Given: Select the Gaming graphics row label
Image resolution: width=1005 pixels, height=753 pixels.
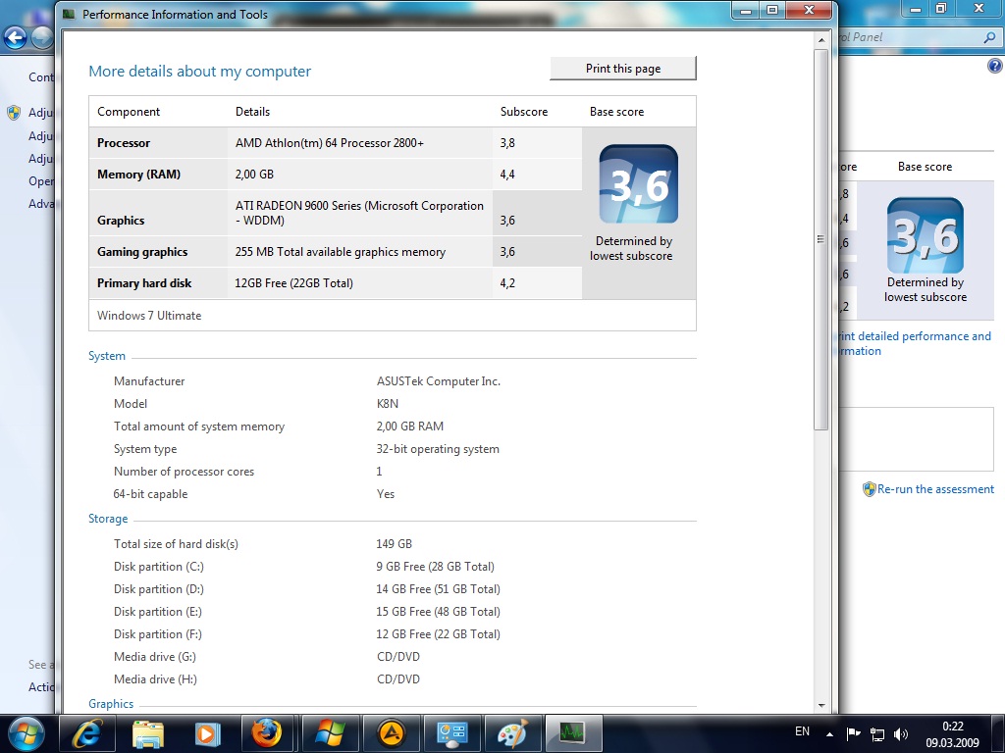Looking at the screenshot, I should [x=142, y=252].
